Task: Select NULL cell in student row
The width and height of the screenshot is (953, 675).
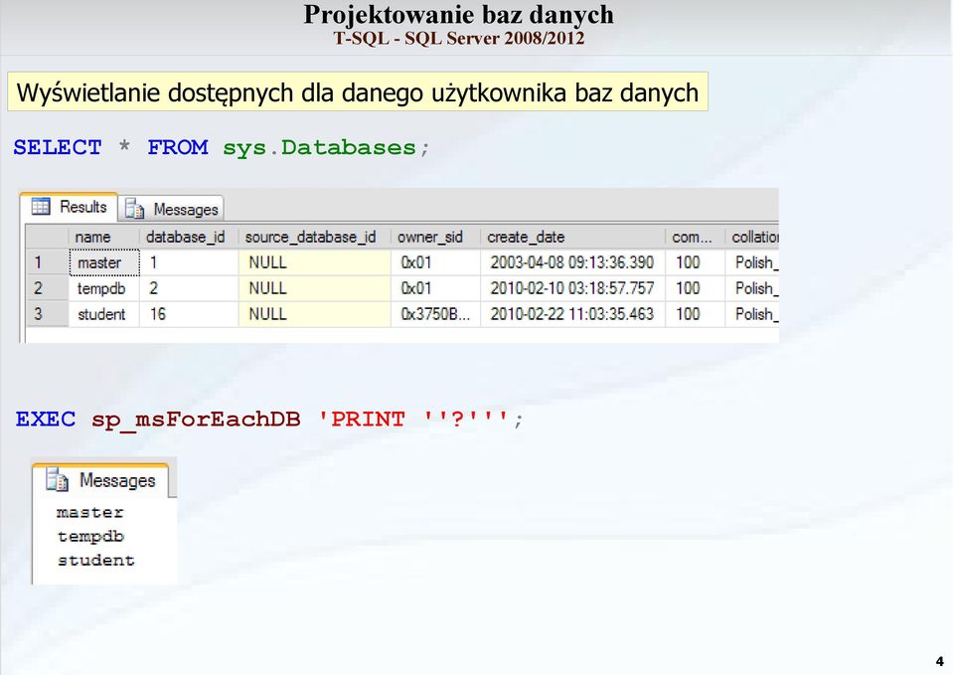Action: pos(314,314)
